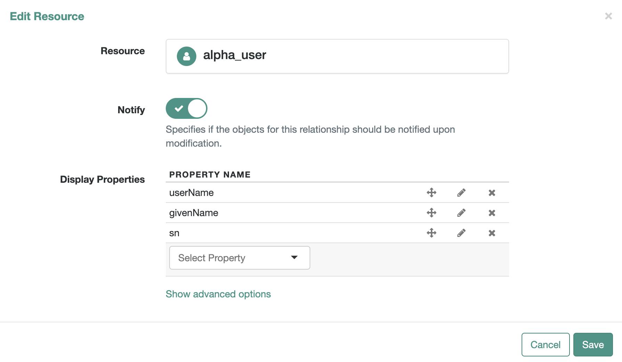This screenshot has height=362, width=622.
Task: Close the Edit Resource dialog
Action: [x=608, y=16]
